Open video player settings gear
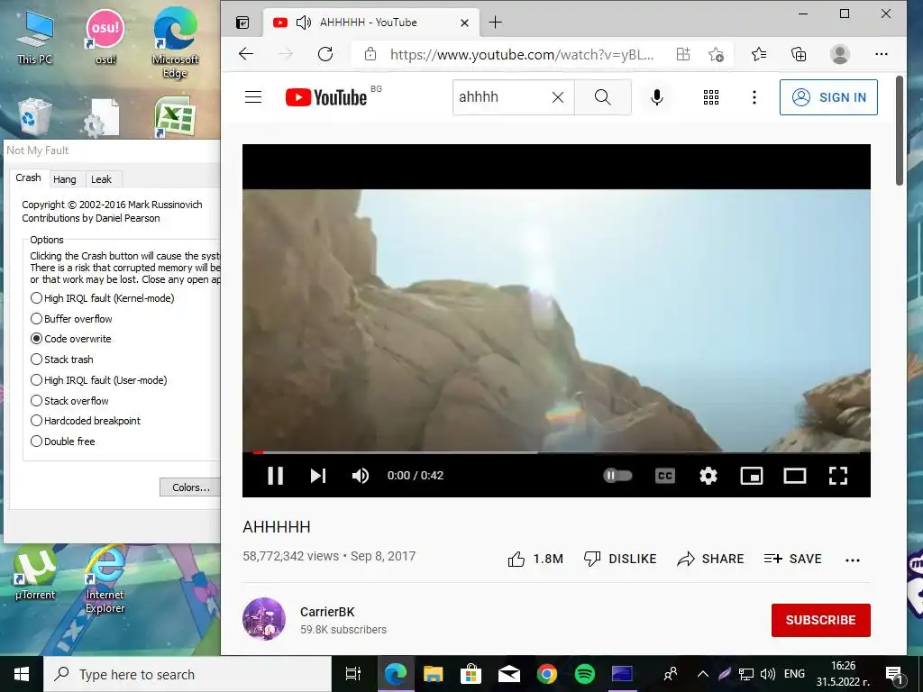The height and width of the screenshot is (692, 923). 708,476
